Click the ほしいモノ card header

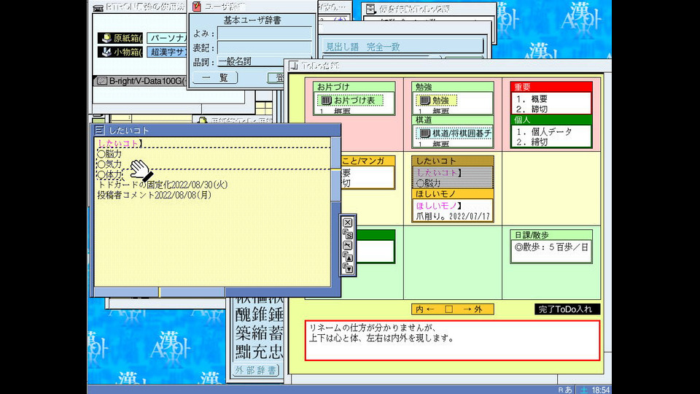click(452, 194)
